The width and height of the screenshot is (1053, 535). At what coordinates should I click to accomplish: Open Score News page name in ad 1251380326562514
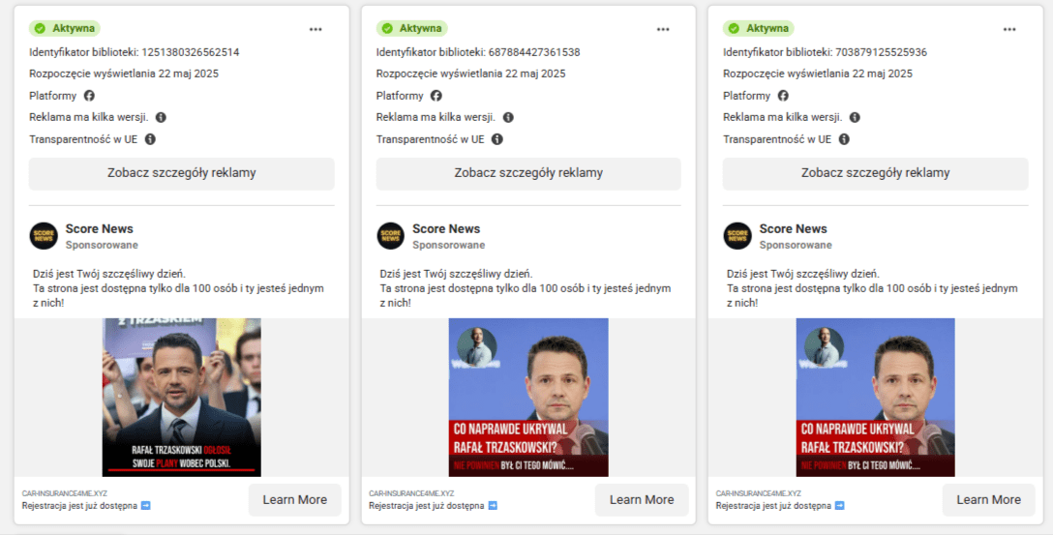point(100,229)
